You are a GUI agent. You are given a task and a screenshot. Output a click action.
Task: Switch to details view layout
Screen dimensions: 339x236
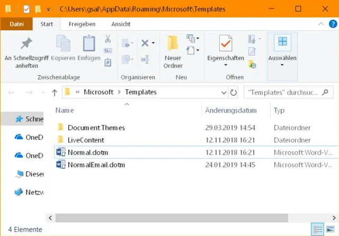pyautogui.click(x=318, y=229)
